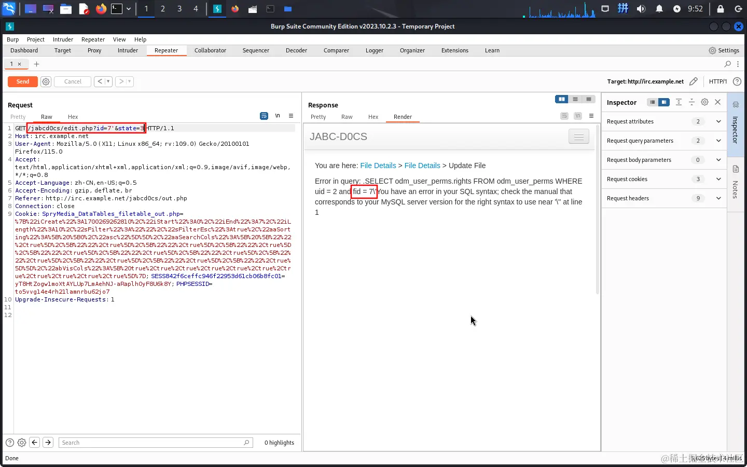Follow the first File Details breadcrumb link
Screen dimensions: 747x467
point(378,166)
